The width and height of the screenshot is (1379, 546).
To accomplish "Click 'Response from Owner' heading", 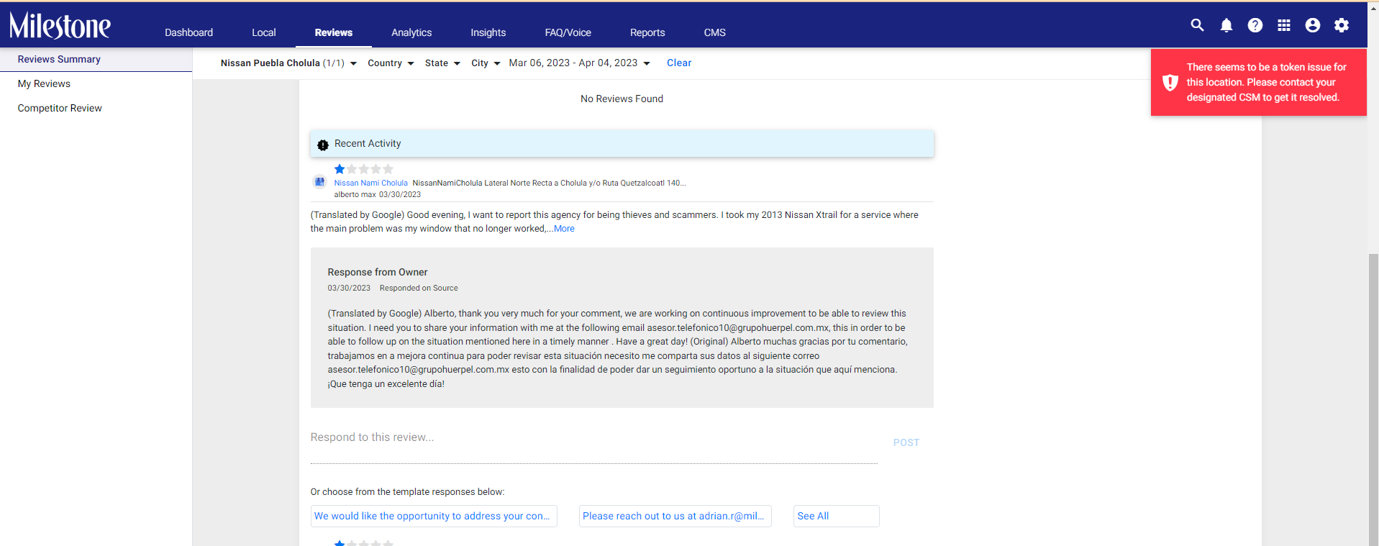I will pos(378,272).
